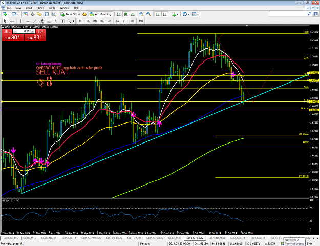Switch to the GOLD,M15 chart tab

30,238
